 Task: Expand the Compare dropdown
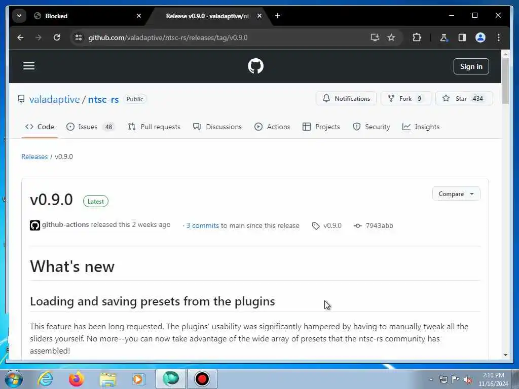coord(456,194)
